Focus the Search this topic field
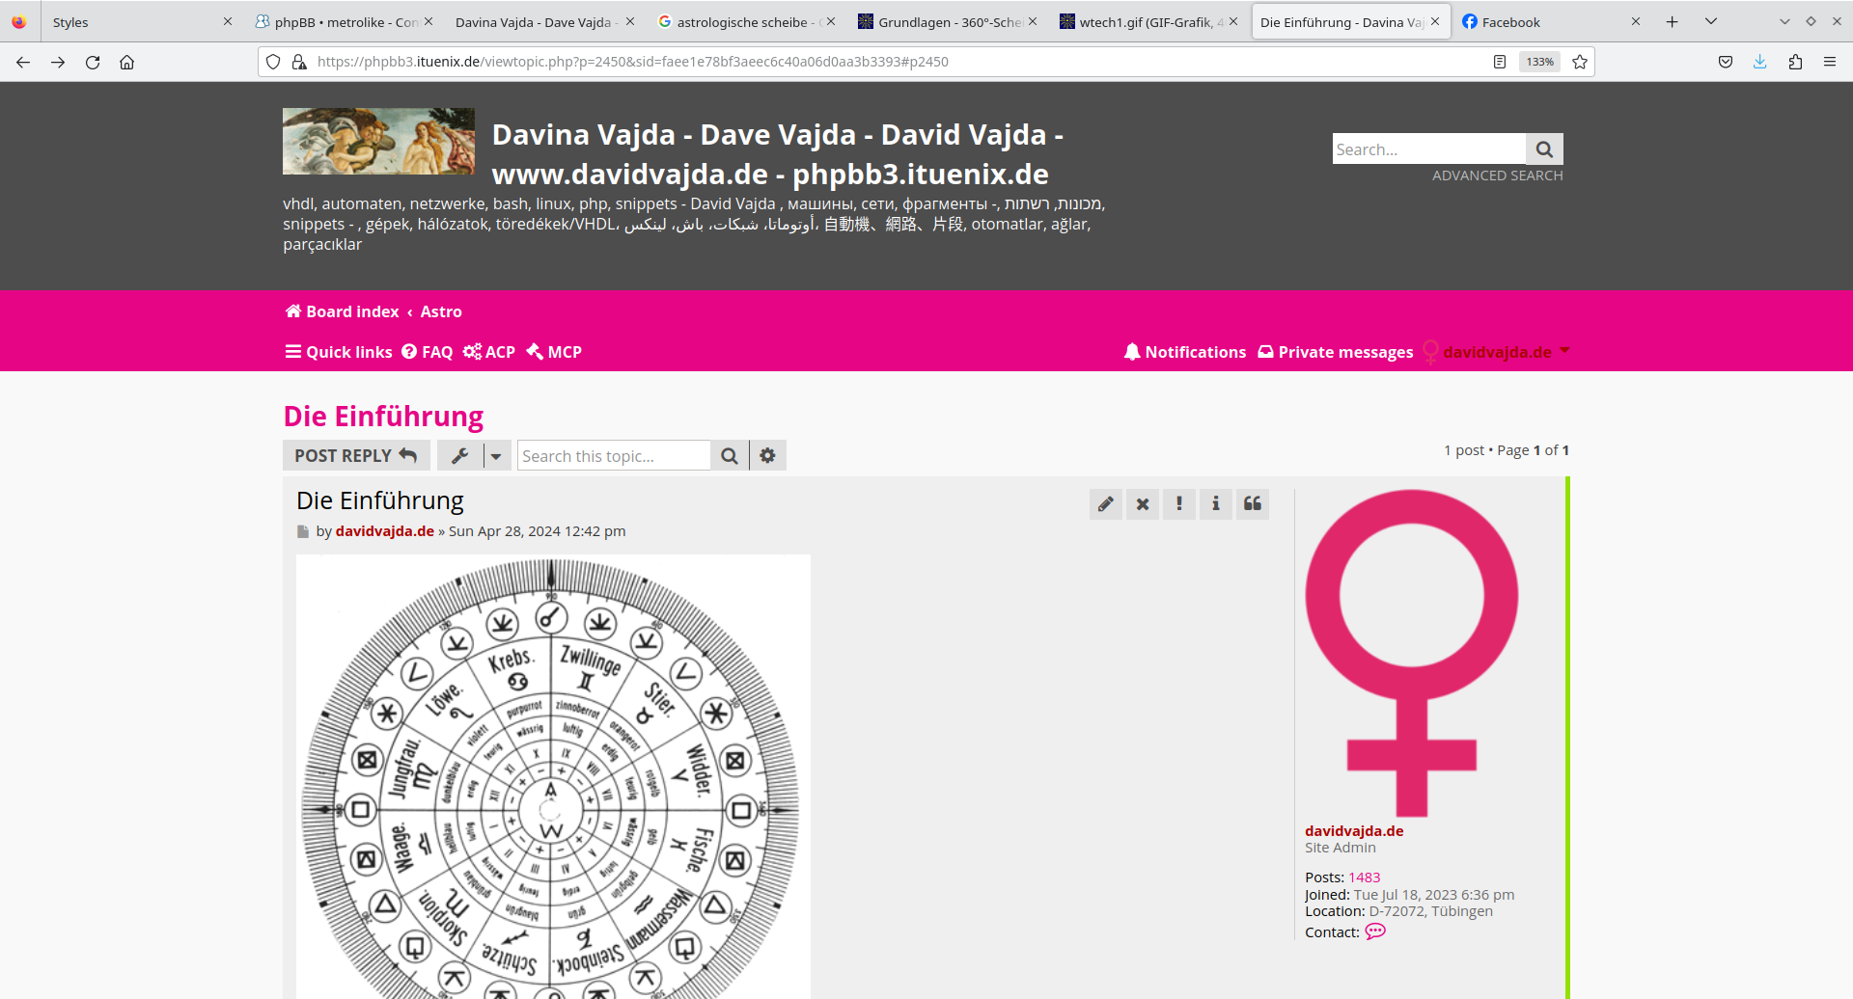This screenshot has height=999, width=1853. 614,456
